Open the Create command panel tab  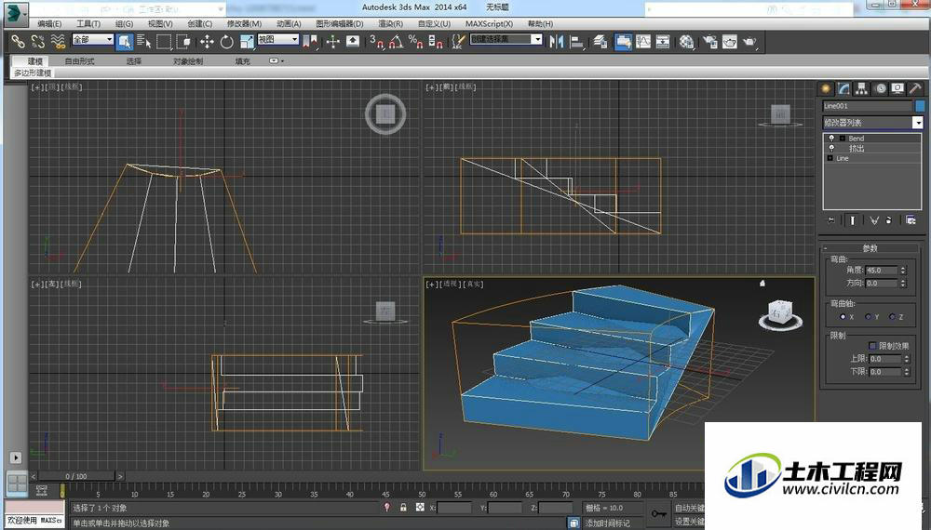826,88
